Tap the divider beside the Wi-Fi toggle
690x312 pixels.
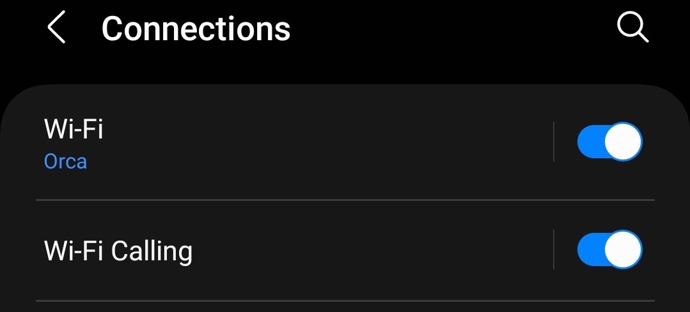(554, 141)
